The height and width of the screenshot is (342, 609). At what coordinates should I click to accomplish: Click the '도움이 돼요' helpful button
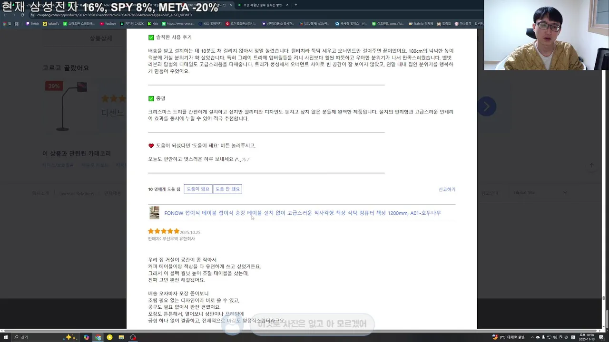198,189
